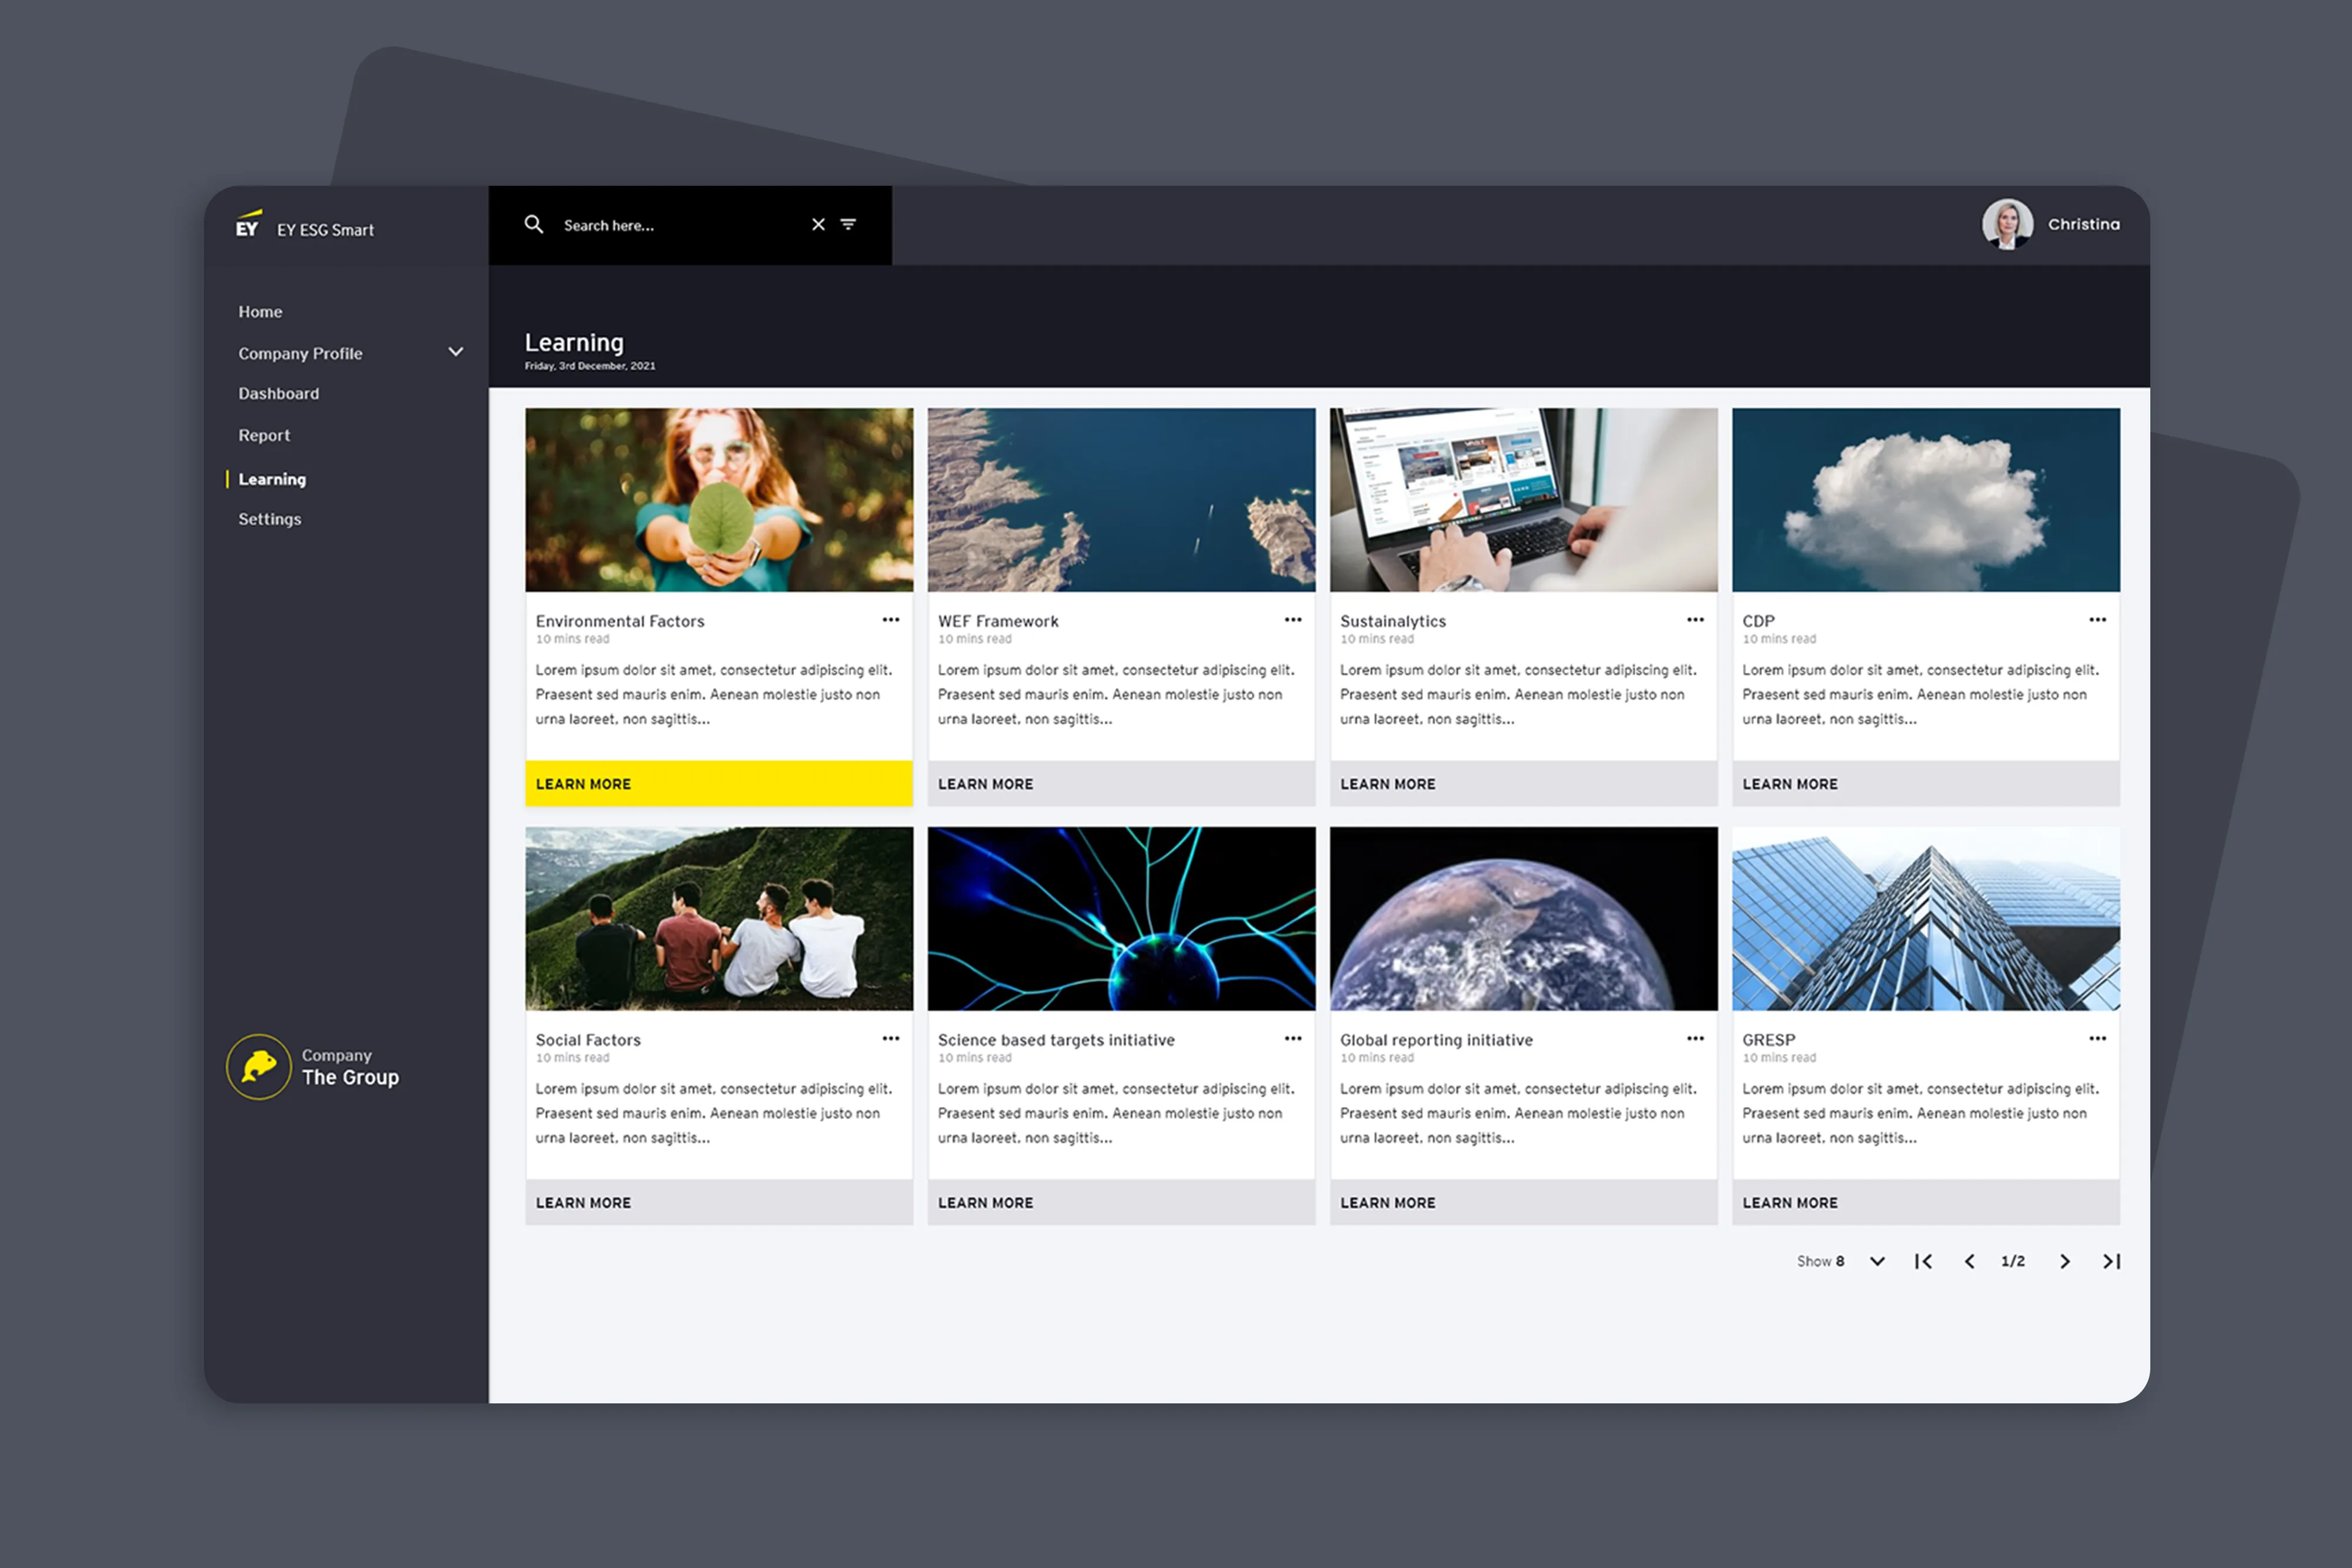Go to Report in the sidebar
The image size is (2352, 1568).
(x=264, y=435)
